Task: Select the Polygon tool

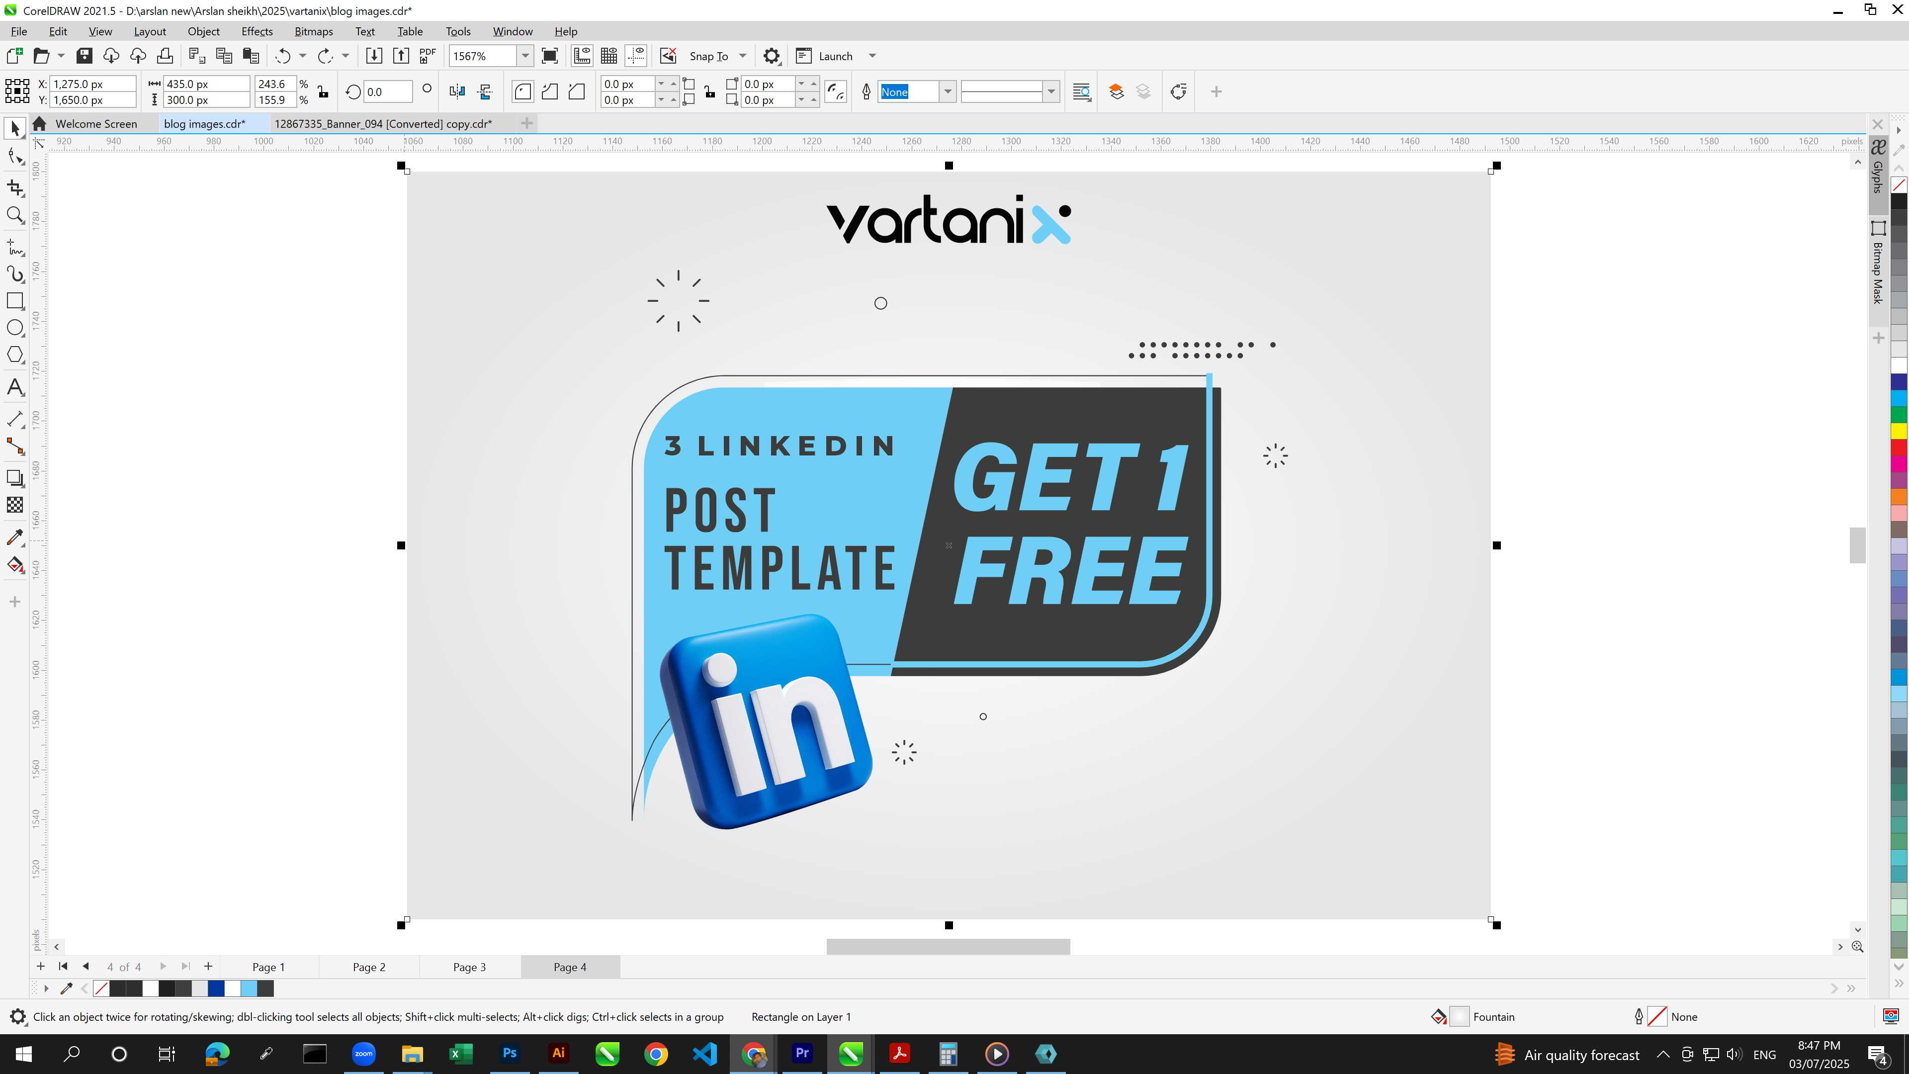Action: coord(15,355)
